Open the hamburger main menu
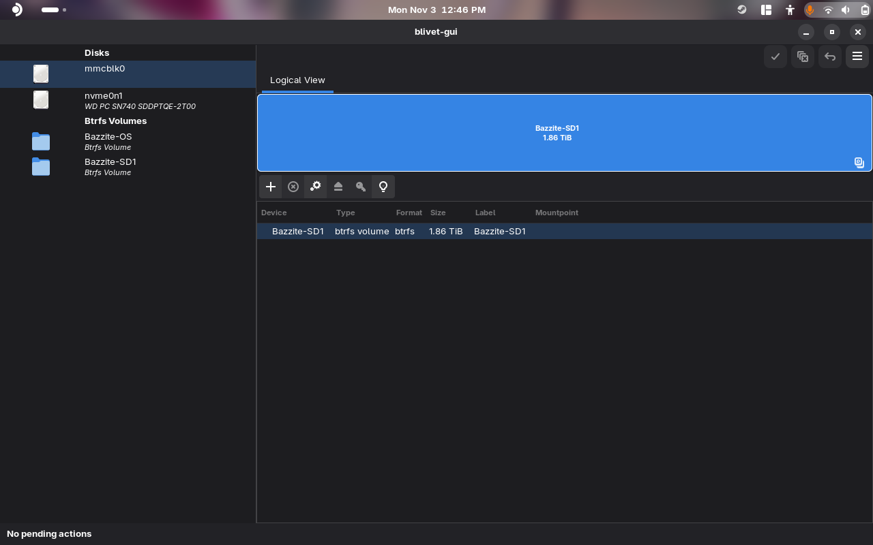873x545 pixels. 857,57
